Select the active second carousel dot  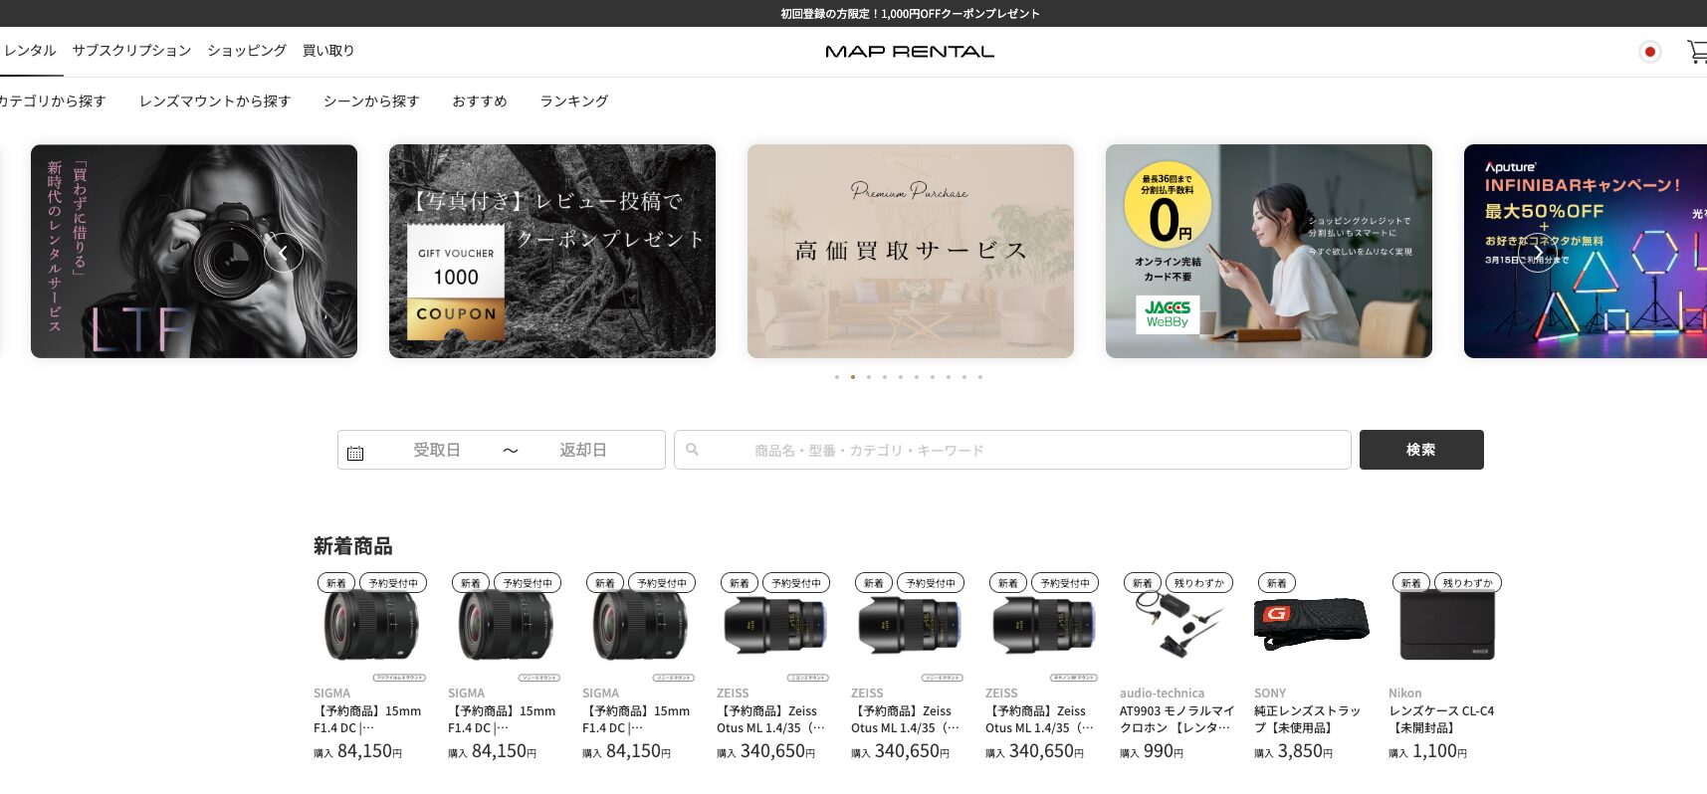(853, 377)
